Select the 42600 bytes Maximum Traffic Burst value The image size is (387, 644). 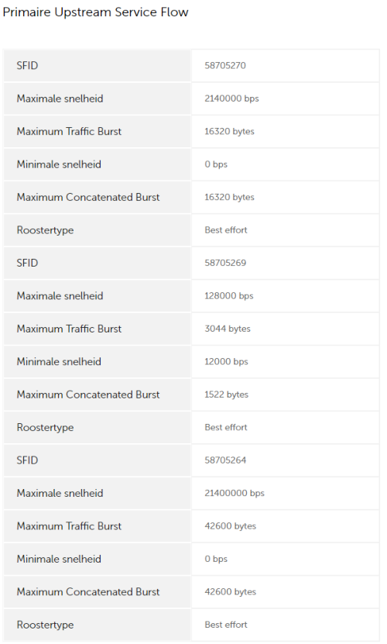coord(230,525)
